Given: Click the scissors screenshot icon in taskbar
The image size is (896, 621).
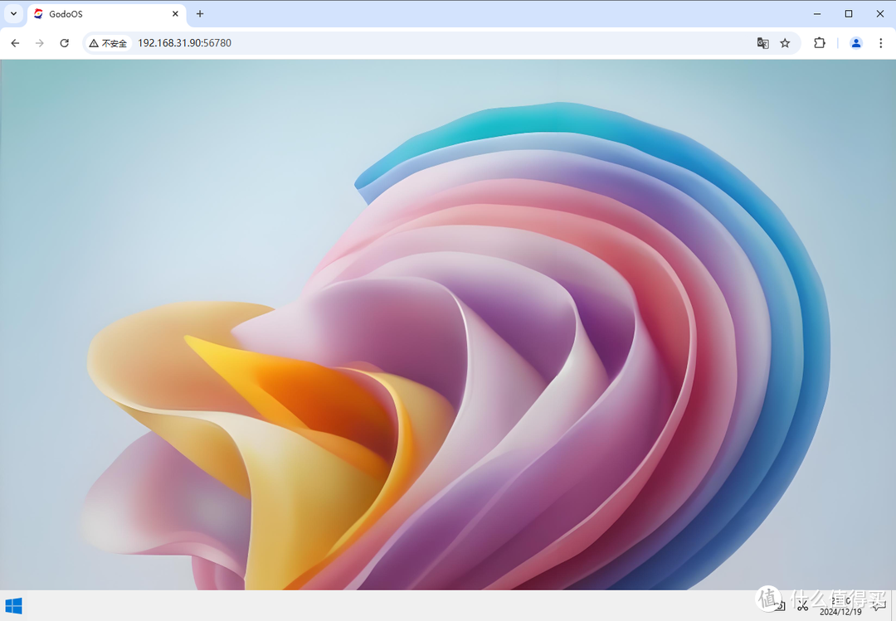Looking at the screenshot, I should (802, 606).
